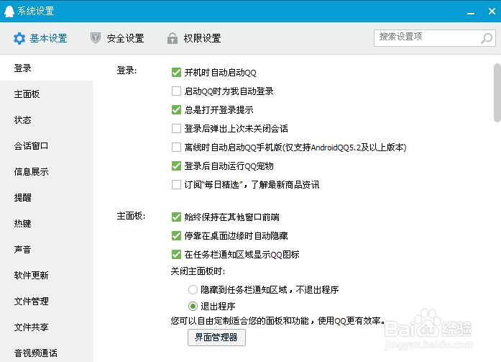Enable 启动QQ时为我自动登录
The image size is (501, 362).
coord(176,91)
